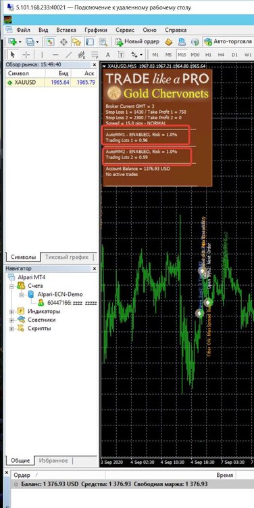Viewport: 254px width, 508px height.
Task: Open the Вставка menu
Action: 66,30
